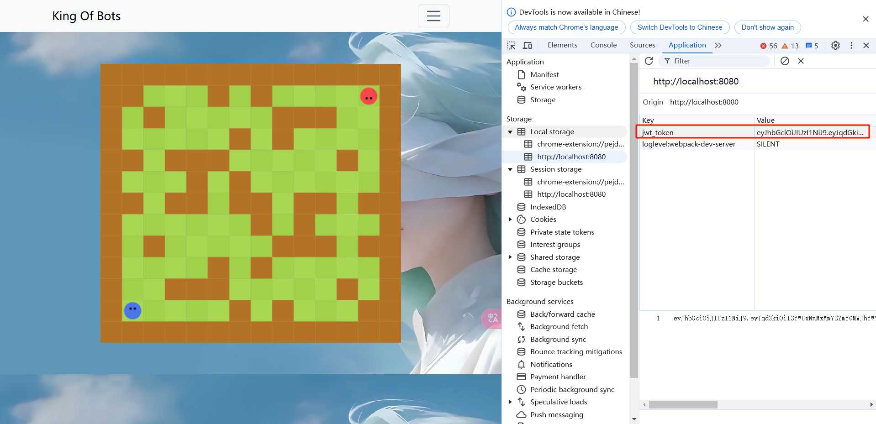Image resolution: width=876 pixels, height=424 pixels.
Task: Click the blue bot snake head
Action: 132,310
